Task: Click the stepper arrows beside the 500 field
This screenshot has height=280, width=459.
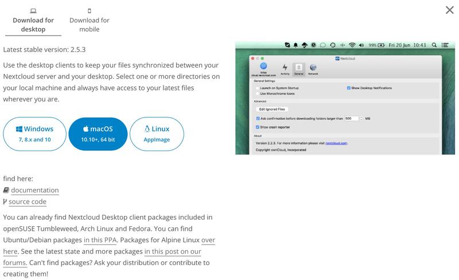Action: tap(361, 119)
